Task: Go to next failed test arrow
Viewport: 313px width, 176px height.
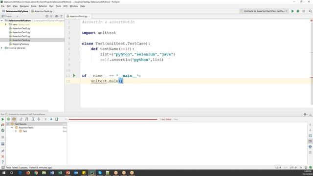Action: pyautogui.click(x=51, y=119)
